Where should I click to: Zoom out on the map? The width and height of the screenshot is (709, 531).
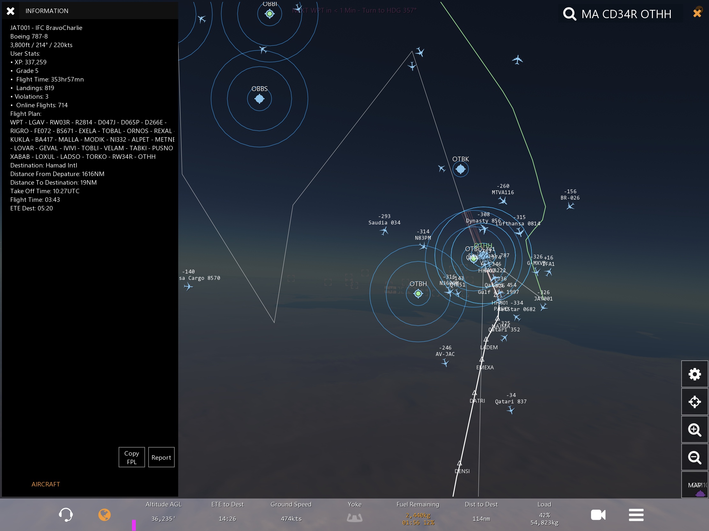pos(694,457)
